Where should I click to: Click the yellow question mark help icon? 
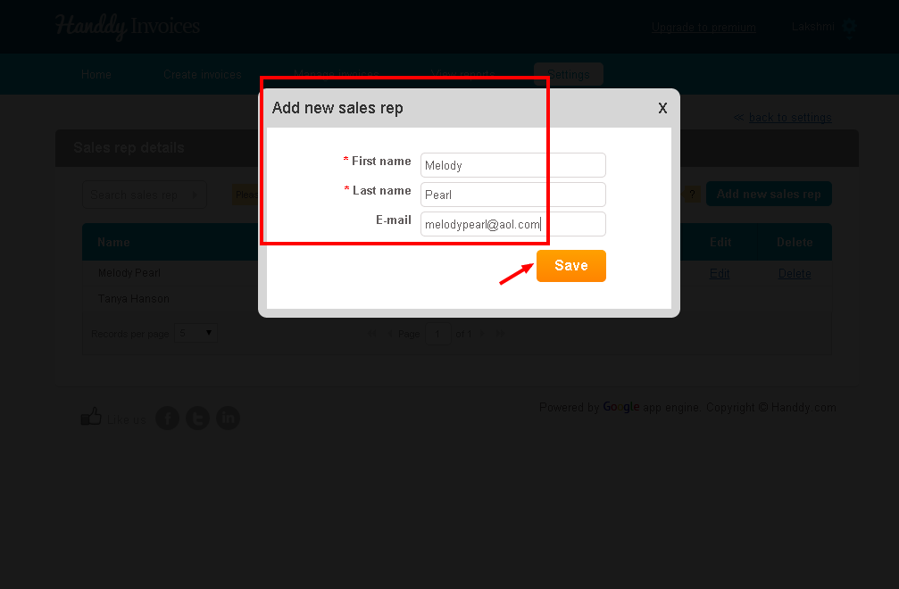pyautogui.click(x=692, y=195)
